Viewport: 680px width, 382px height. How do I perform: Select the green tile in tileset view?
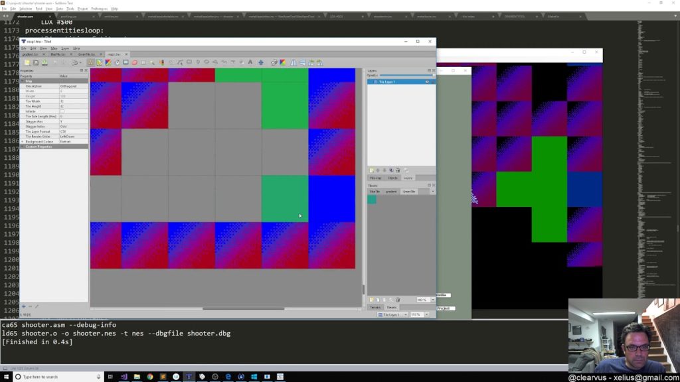(x=372, y=199)
